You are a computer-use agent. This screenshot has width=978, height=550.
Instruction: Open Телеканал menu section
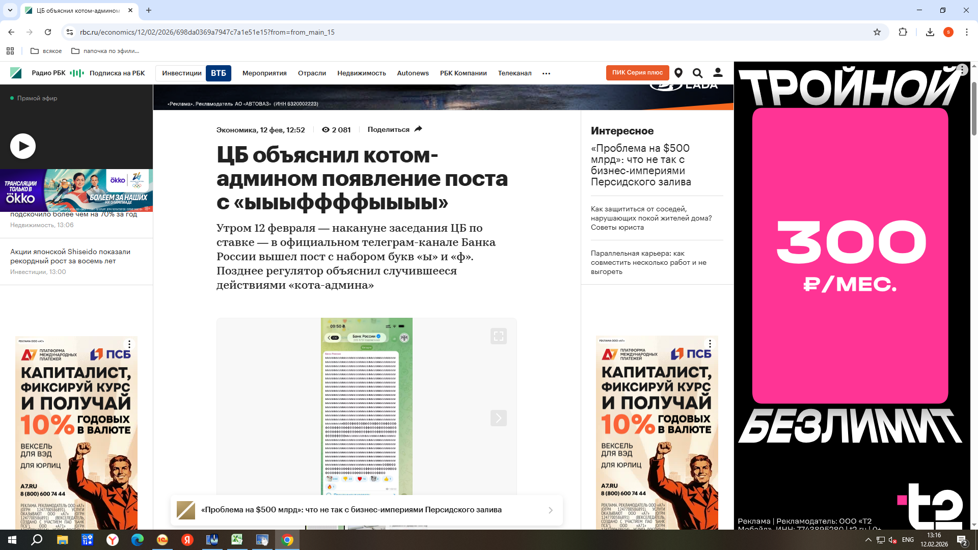point(514,73)
